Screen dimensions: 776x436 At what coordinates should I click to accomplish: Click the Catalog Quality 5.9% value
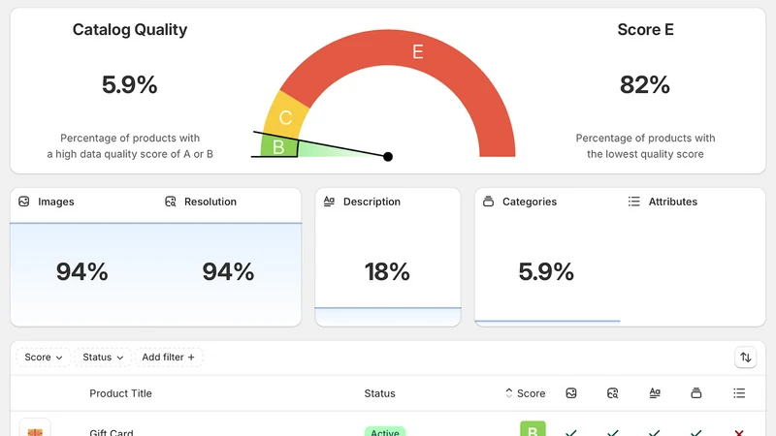point(130,84)
